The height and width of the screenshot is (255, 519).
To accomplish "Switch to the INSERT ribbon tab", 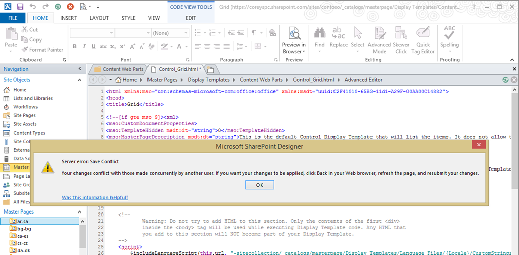I will tap(68, 18).
